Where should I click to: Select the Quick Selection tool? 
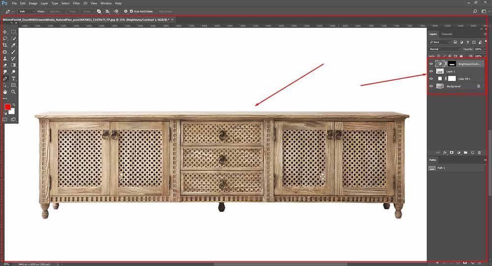pos(13,38)
